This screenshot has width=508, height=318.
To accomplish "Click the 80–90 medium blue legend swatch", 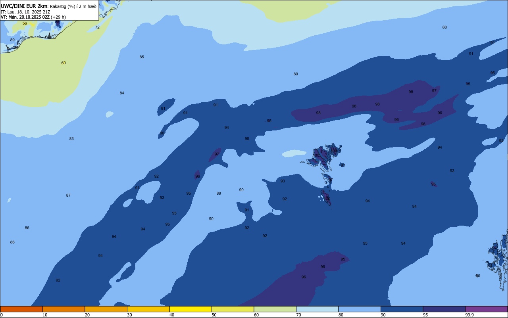I will (360, 309).
